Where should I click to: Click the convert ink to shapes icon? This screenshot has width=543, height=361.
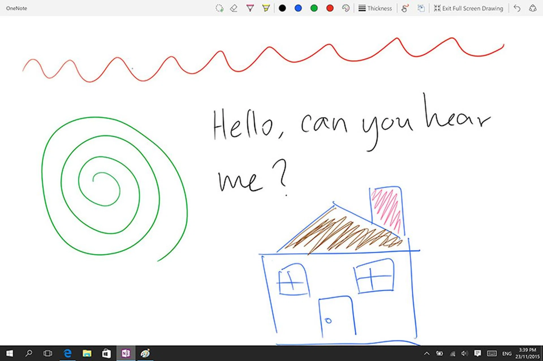[x=421, y=8]
